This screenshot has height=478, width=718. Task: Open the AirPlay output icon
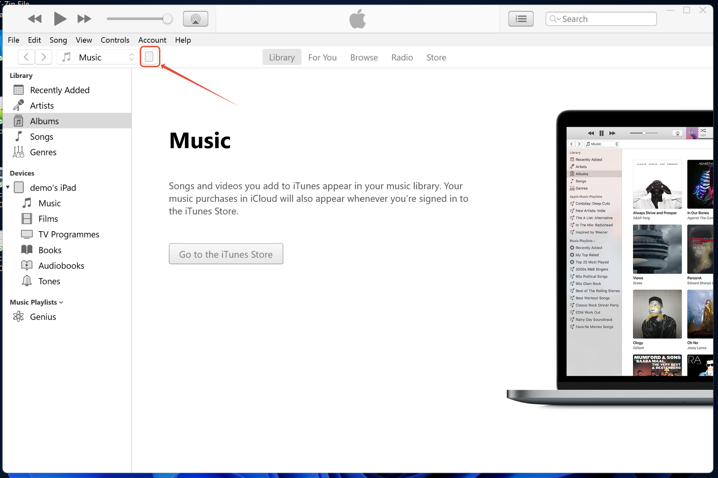(x=195, y=19)
